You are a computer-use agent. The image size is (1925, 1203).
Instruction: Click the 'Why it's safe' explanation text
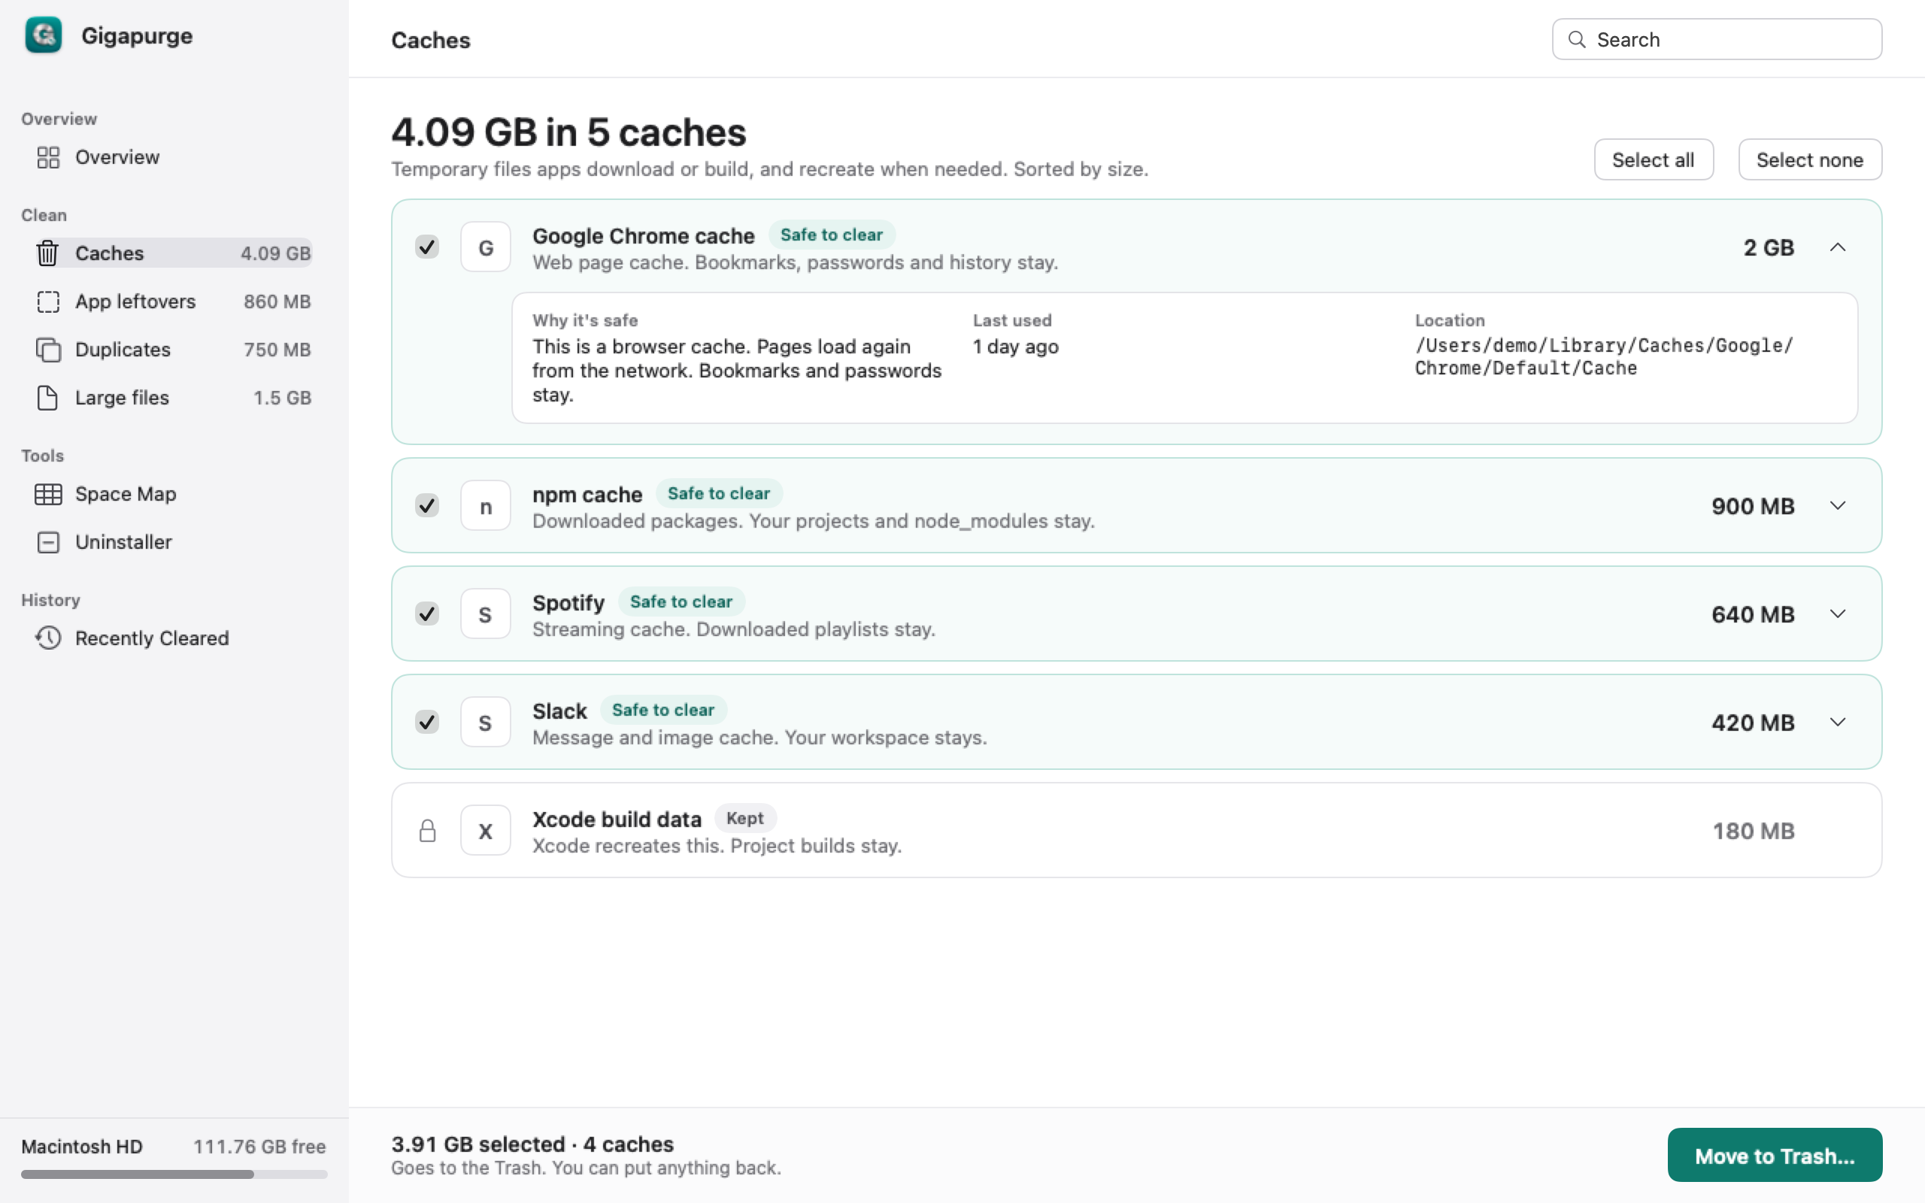[737, 371]
